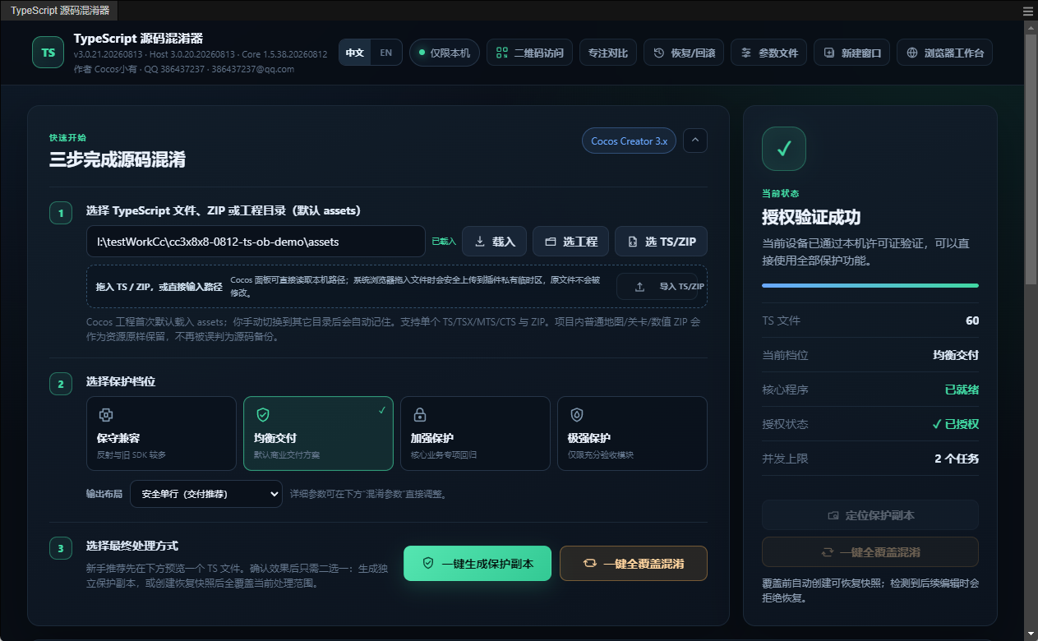Click the 核心程序 status 已就绪
1038x641 pixels.
tap(962, 390)
